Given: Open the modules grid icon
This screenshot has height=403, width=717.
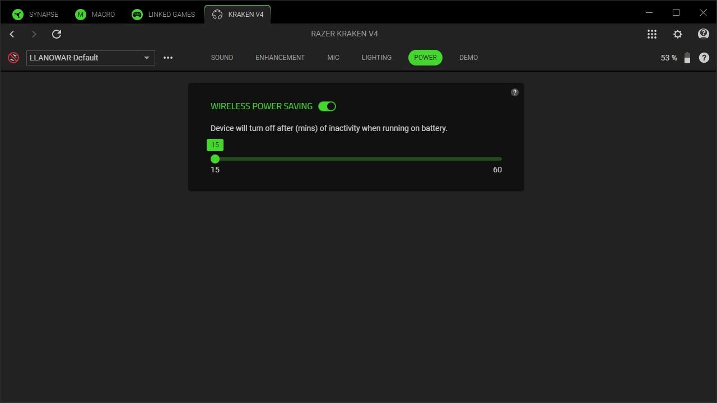Looking at the screenshot, I should 652,34.
